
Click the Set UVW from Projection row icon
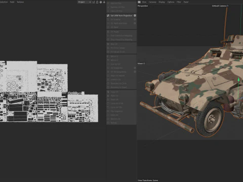point(108,16)
